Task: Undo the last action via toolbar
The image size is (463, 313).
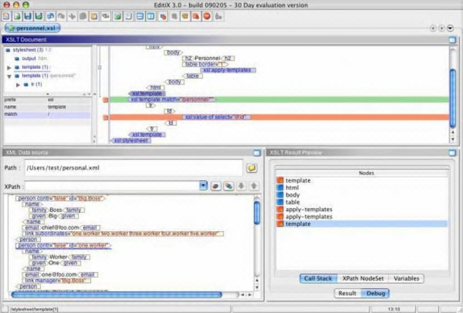Action: [50, 16]
